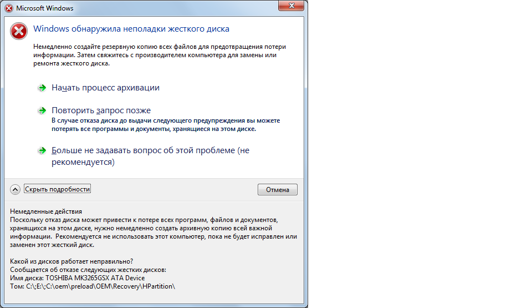This screenshot has width=532, height=308.
Task: Collapse details using the round chevron button
Action: coord(15,189)
